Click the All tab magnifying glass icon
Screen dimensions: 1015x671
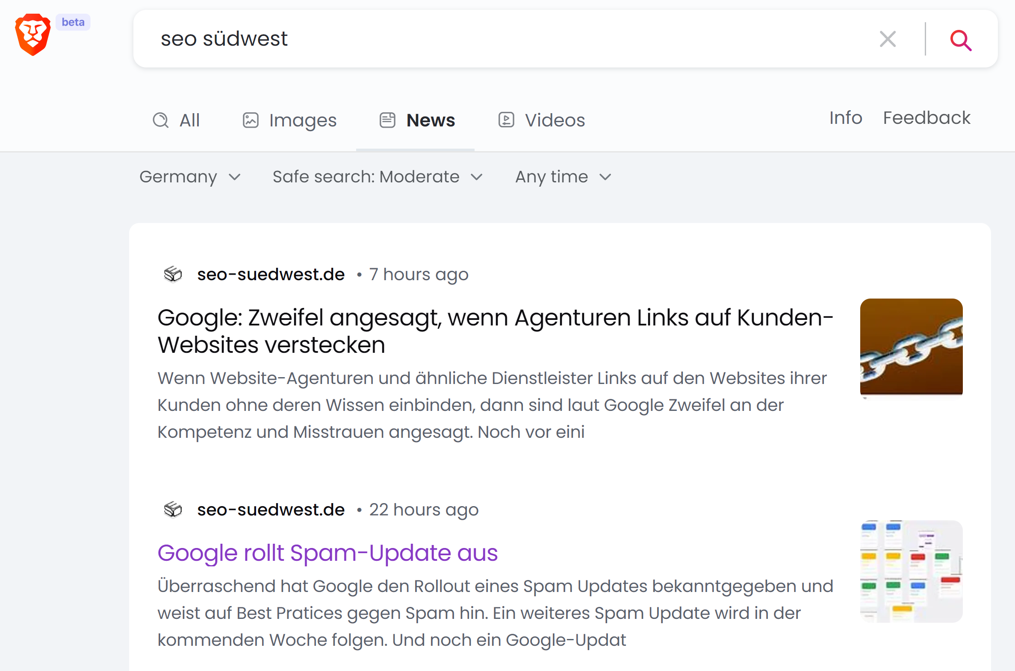(x=161, y=120)
